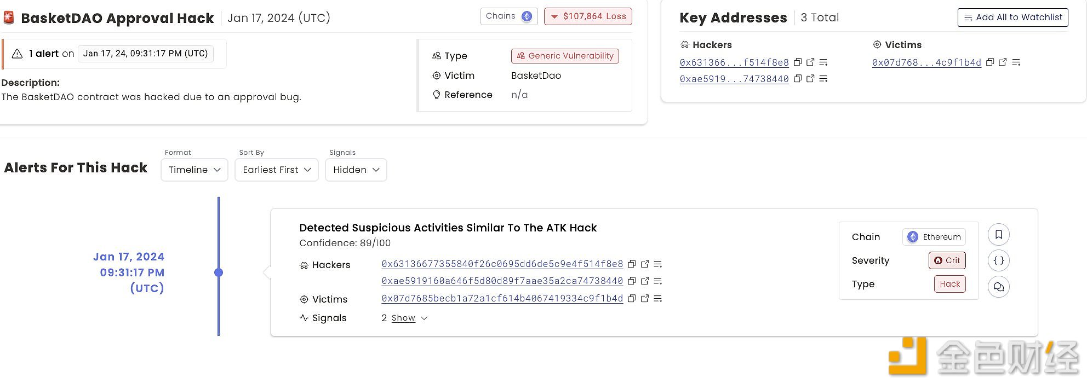Click the Generic Vulnerability type tag
The height and width of the screenshot is (383, 1087).
click(x=565, y=56)
